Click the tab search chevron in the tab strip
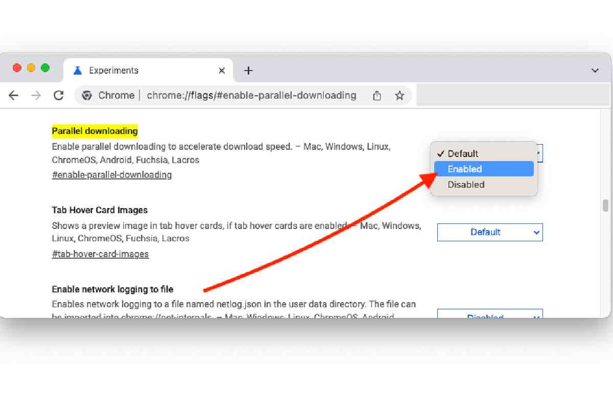The width and height of the screenshot is (613, 409). click(595, 71)
